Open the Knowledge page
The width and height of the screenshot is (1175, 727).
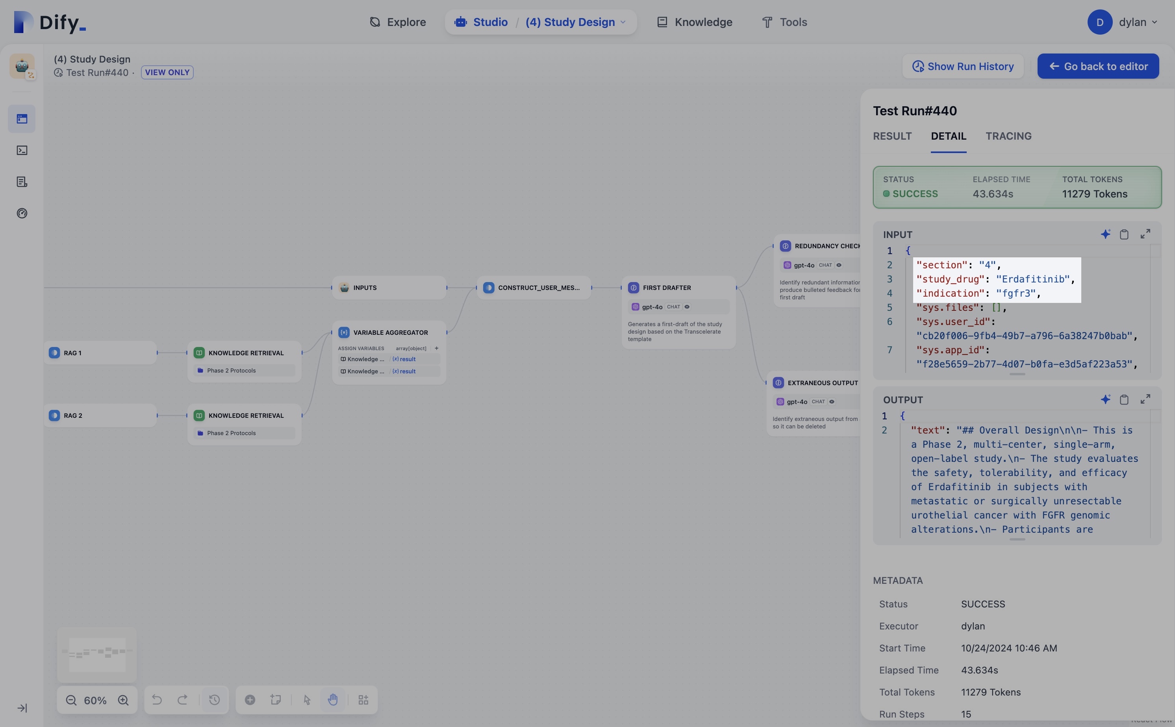(694, 22)
